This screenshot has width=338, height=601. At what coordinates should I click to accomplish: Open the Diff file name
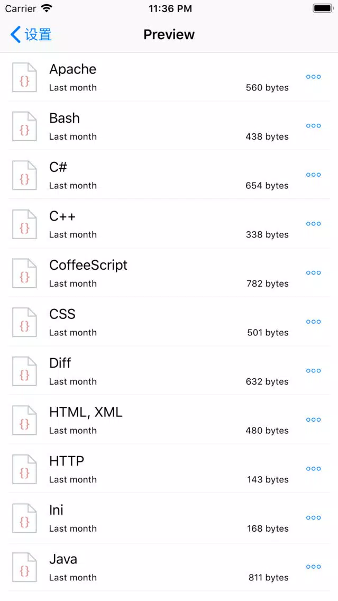click(x=60, y=363)
